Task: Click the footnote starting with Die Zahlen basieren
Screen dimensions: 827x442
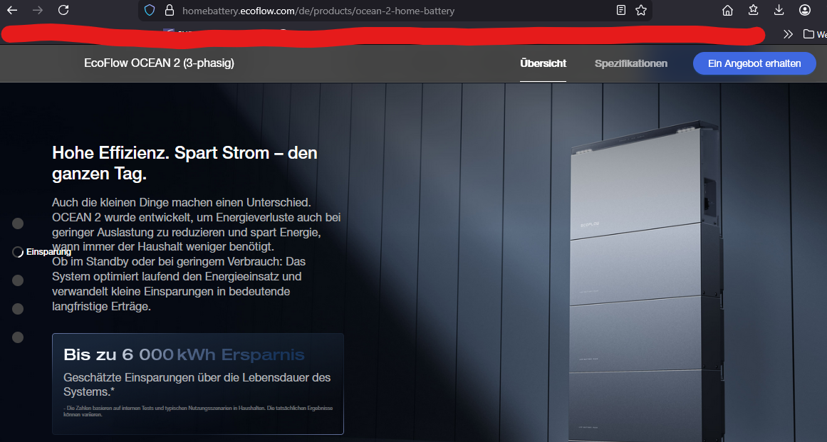Action: click(198, 411)
